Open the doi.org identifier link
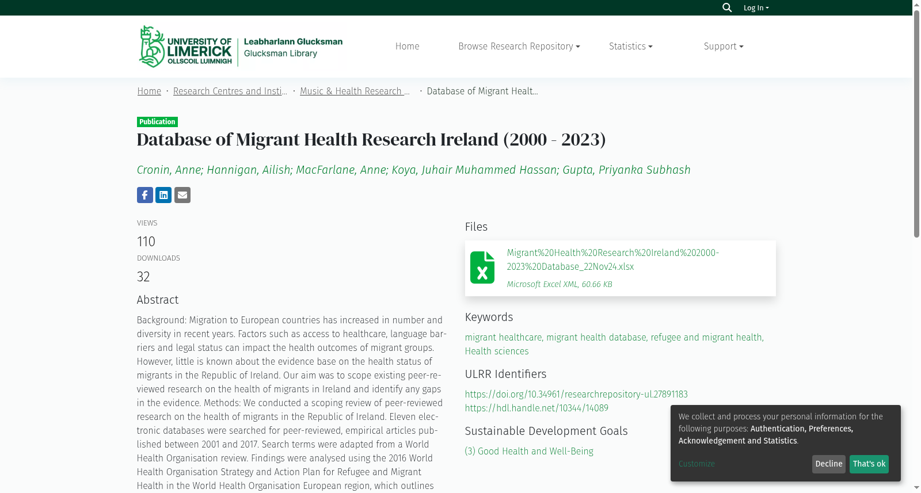 [x=576, y=394]
